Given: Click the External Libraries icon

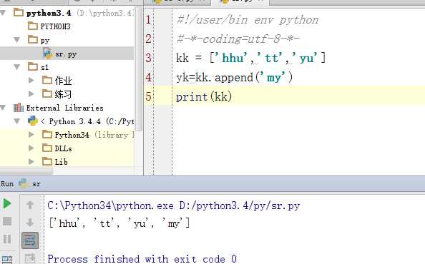Looking at the screenshot, I should 19,108.
